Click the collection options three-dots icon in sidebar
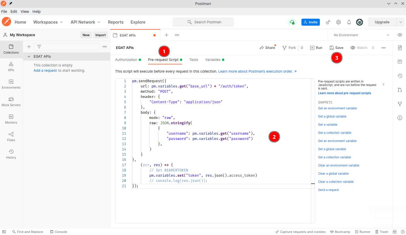Screen dimensions: 406x235 click(x=105, y=47)
